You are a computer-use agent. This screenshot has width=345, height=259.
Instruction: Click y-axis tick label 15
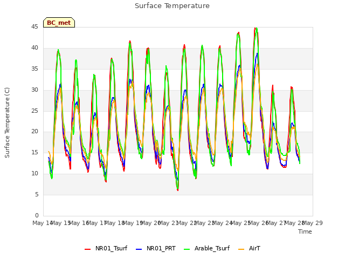pyautogui.click(x=34, y=152)
